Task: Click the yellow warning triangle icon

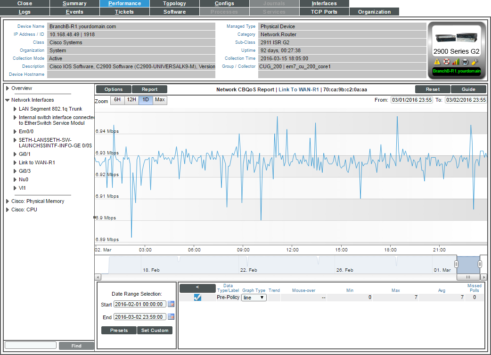Action: (437, 62)
